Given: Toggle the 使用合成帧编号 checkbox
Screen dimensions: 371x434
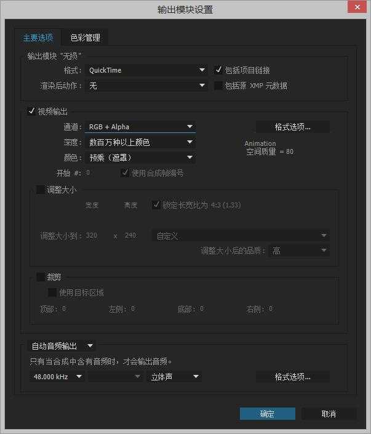Looking at the screenshot, I should click(125, 173).
